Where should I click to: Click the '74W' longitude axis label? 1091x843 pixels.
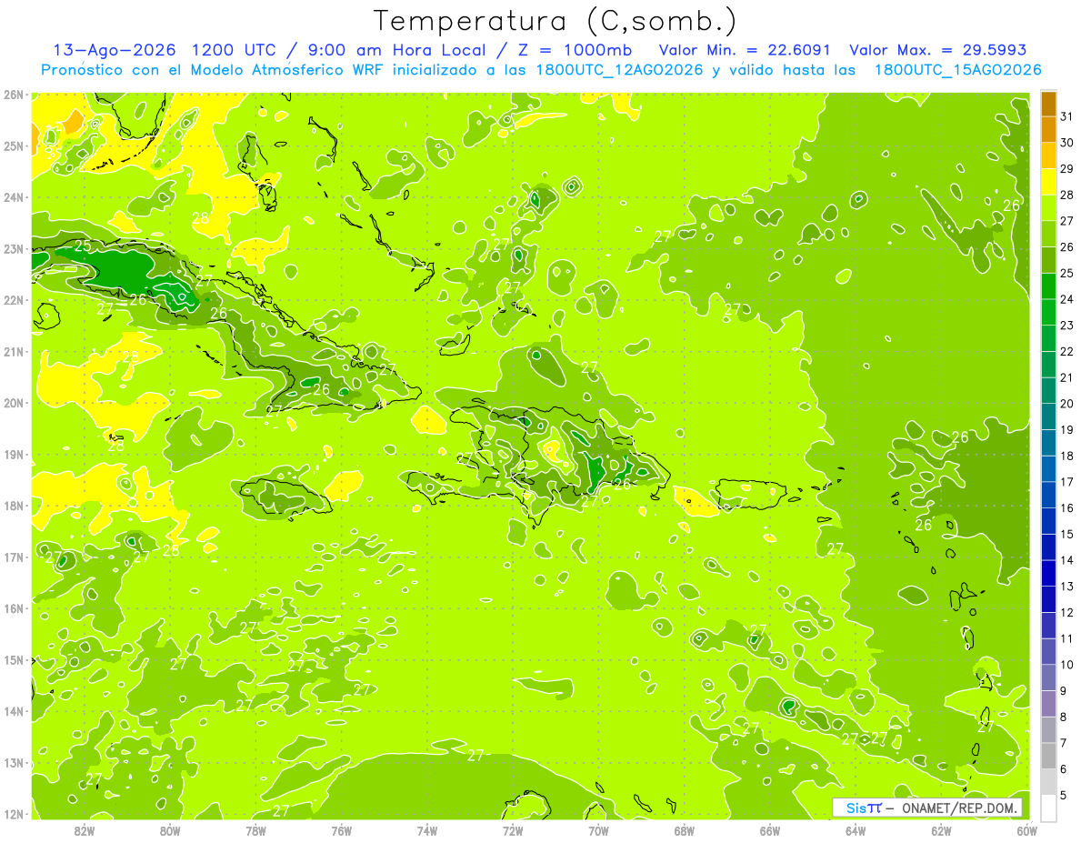[x=427, y=830]
